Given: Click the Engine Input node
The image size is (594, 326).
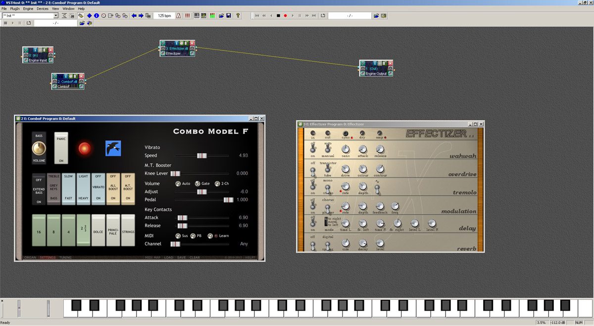Looking at the screenshot, I should (x=38, y=55).
